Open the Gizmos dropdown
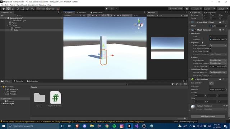The width and height of the screenshot is (230, 129). pos(126,15)
